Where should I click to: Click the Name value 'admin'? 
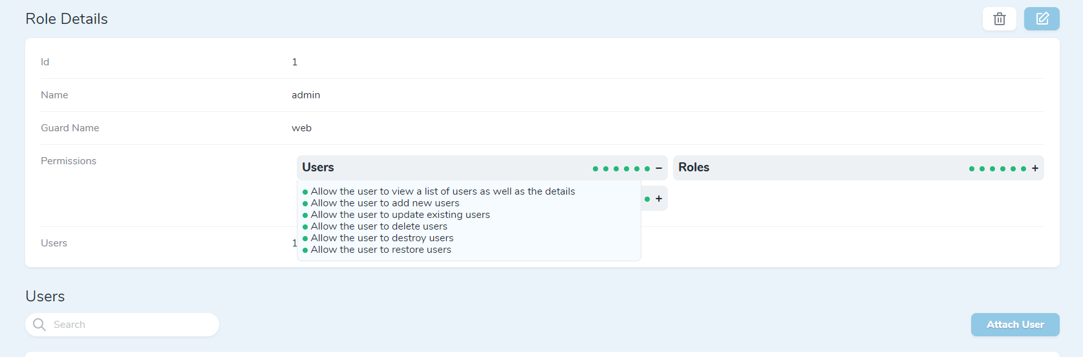pyautogui.click(x=306, y=95)
